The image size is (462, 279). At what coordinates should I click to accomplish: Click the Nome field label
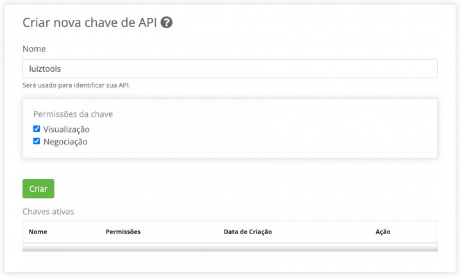[x=34, y=49]
